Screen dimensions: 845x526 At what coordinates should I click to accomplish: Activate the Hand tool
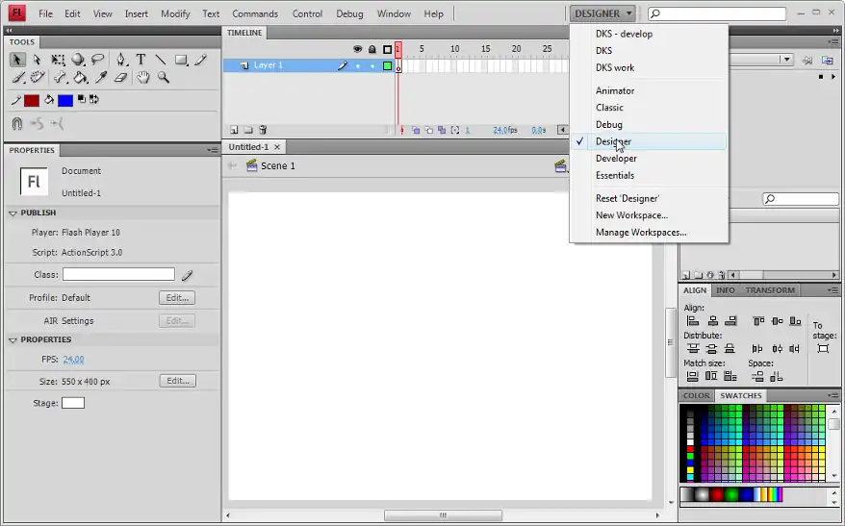(x=142, y=78)
